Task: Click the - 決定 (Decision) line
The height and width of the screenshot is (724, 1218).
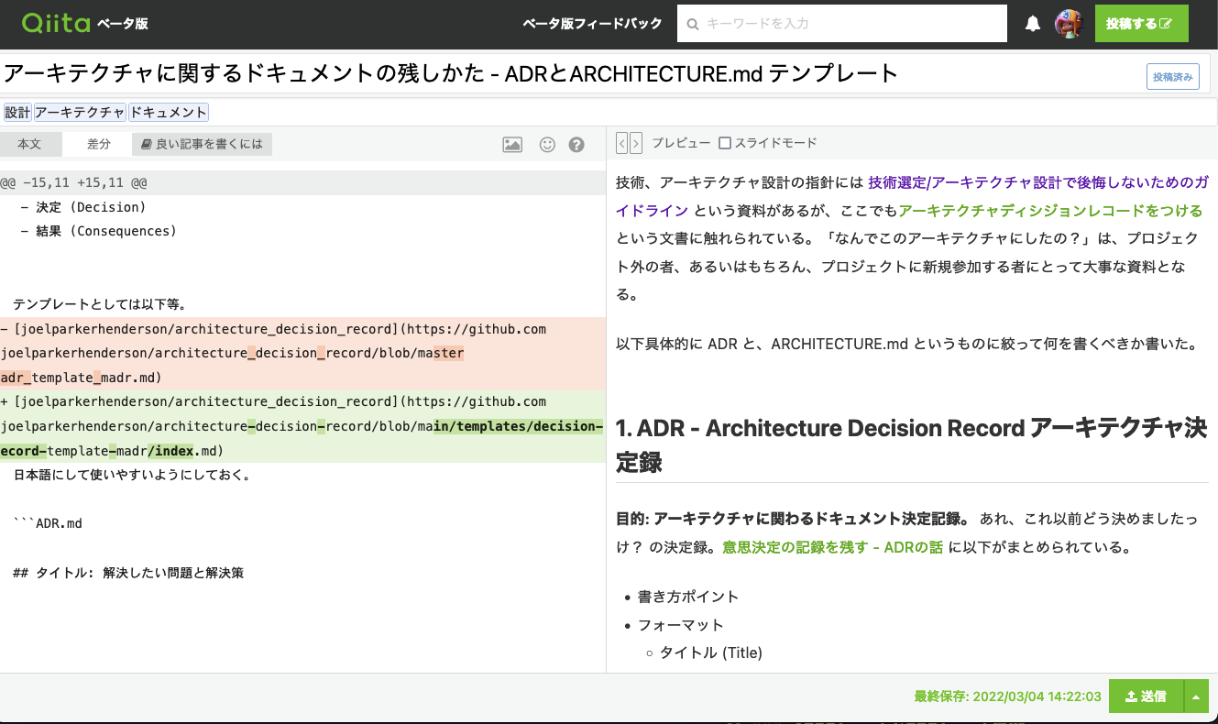Action: tap(83, 207)
